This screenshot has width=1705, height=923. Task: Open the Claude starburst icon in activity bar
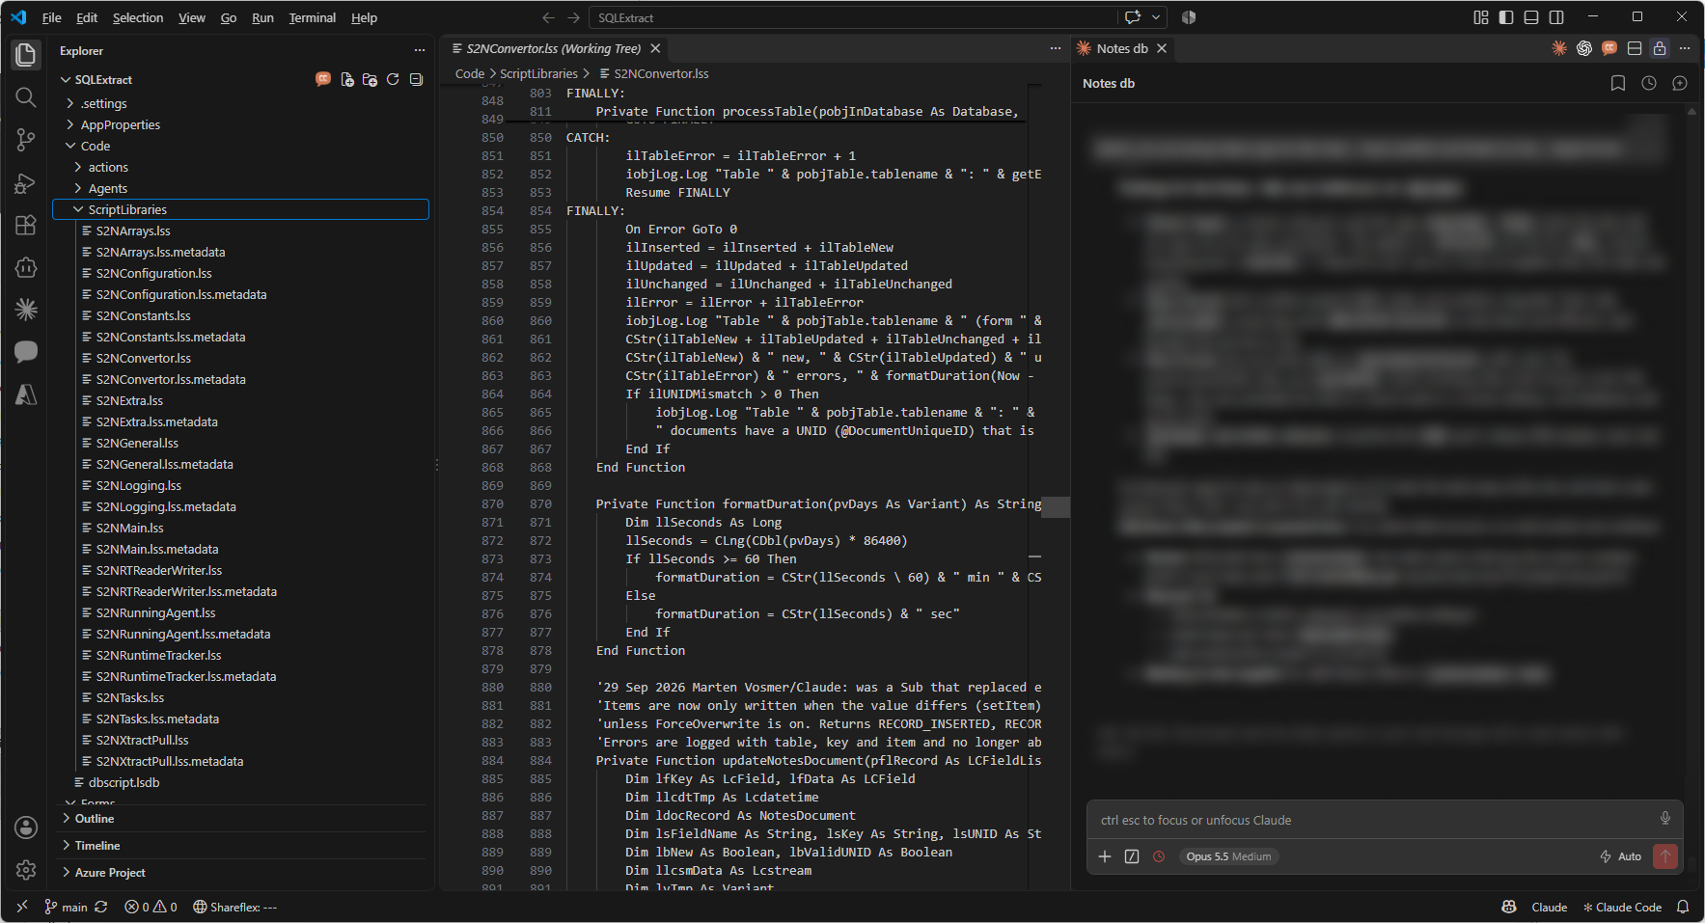(26, 310)
